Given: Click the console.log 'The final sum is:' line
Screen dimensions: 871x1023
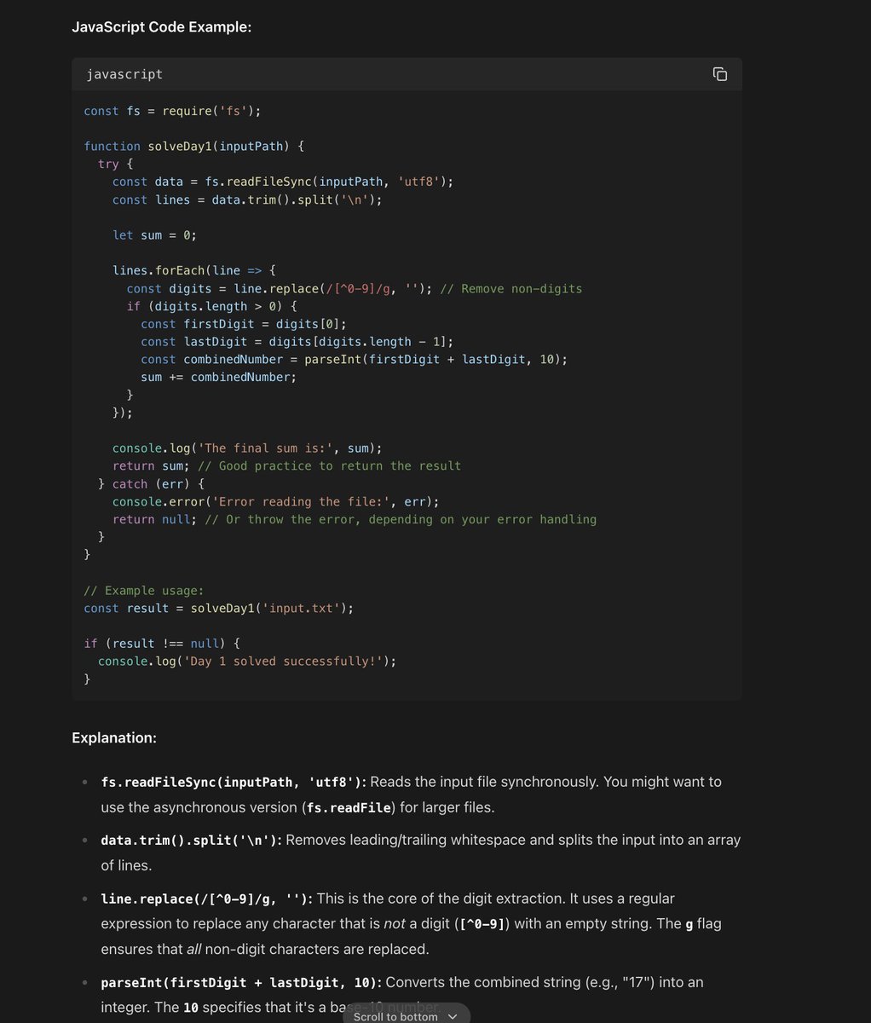Looking at the screenshot, I should [x=248, y=448].
